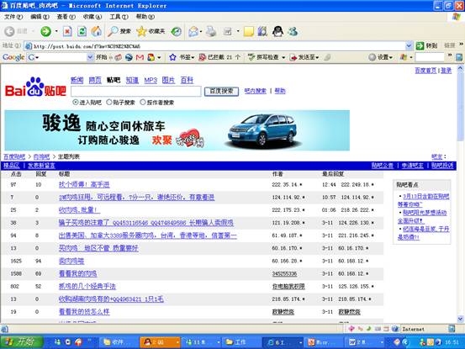This screenshot has width=465, height=349.
Task: Click the Google logo on Google toolbar
Action: tap(13, 57)
